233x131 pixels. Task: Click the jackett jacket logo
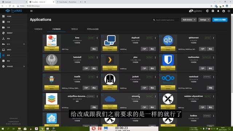110,79
